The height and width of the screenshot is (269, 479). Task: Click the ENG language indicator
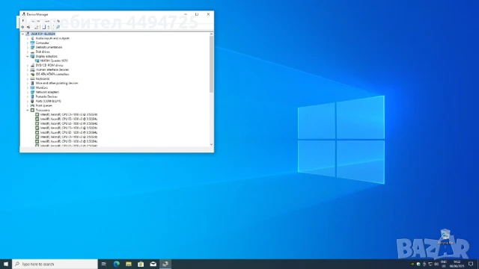point(444,264)
